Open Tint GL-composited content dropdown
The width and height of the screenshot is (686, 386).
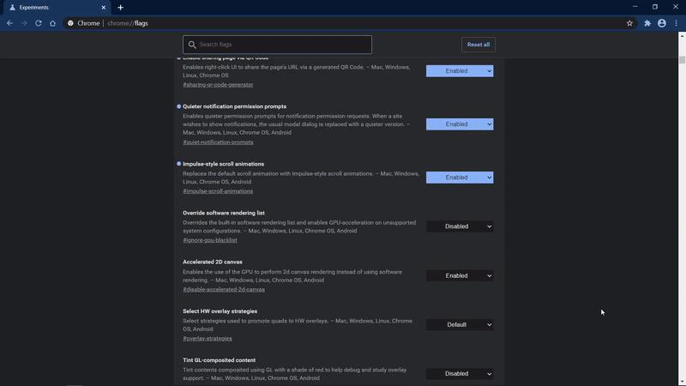460,373
